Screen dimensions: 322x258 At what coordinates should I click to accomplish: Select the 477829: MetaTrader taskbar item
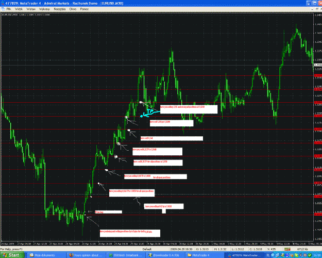coord(244,255)
